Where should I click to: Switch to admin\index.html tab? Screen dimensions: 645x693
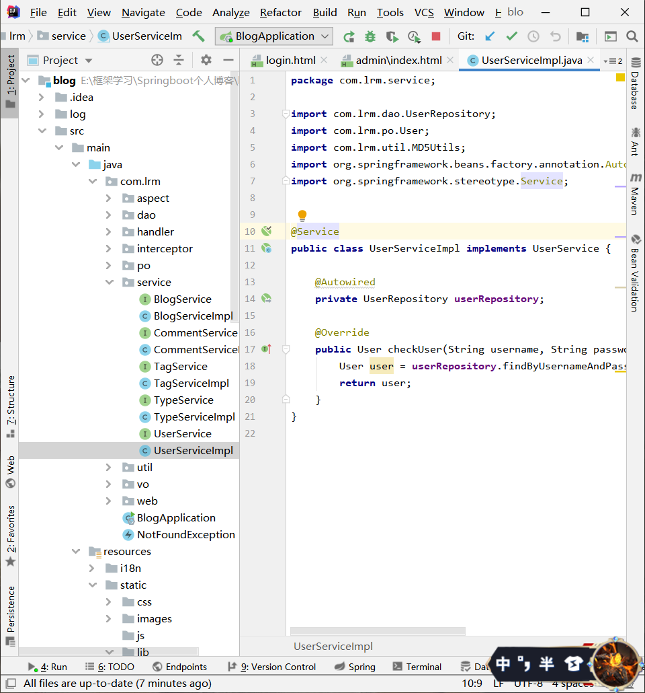coord(398,61)
